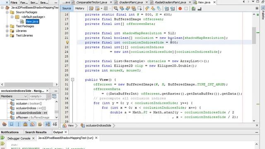Click Shift Line Left icon
Image resolution: width=265 pixels, height=149 pixels.
click(166, 8)
